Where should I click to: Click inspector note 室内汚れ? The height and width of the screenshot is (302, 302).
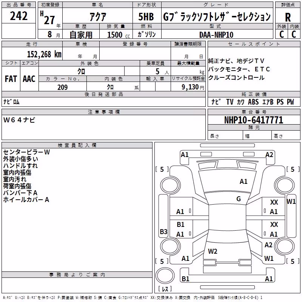point(15,179)
